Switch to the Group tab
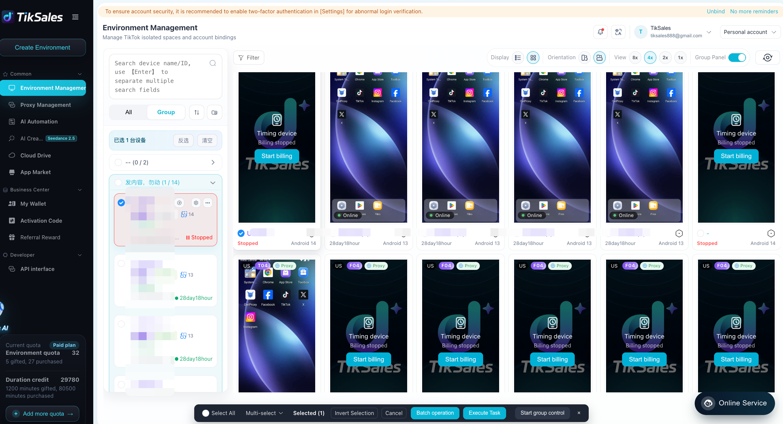783x424 pixels. click(x=166, y=112)
